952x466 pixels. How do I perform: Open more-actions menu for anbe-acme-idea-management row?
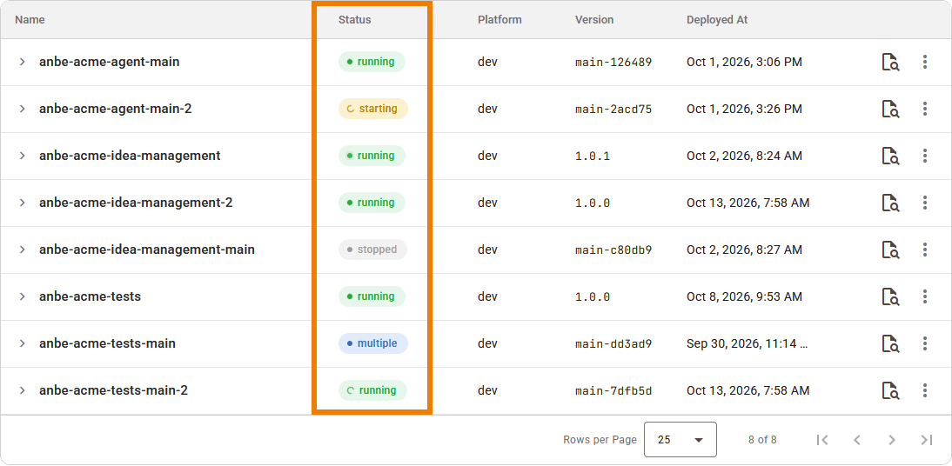click(x=925, y=156)
